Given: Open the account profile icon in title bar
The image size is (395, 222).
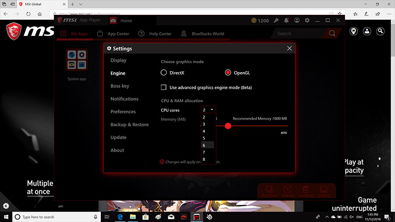Looking at the screenshot, I should click(296, 21).
